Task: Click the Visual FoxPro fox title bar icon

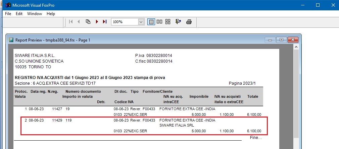Action: pos(8,5)
